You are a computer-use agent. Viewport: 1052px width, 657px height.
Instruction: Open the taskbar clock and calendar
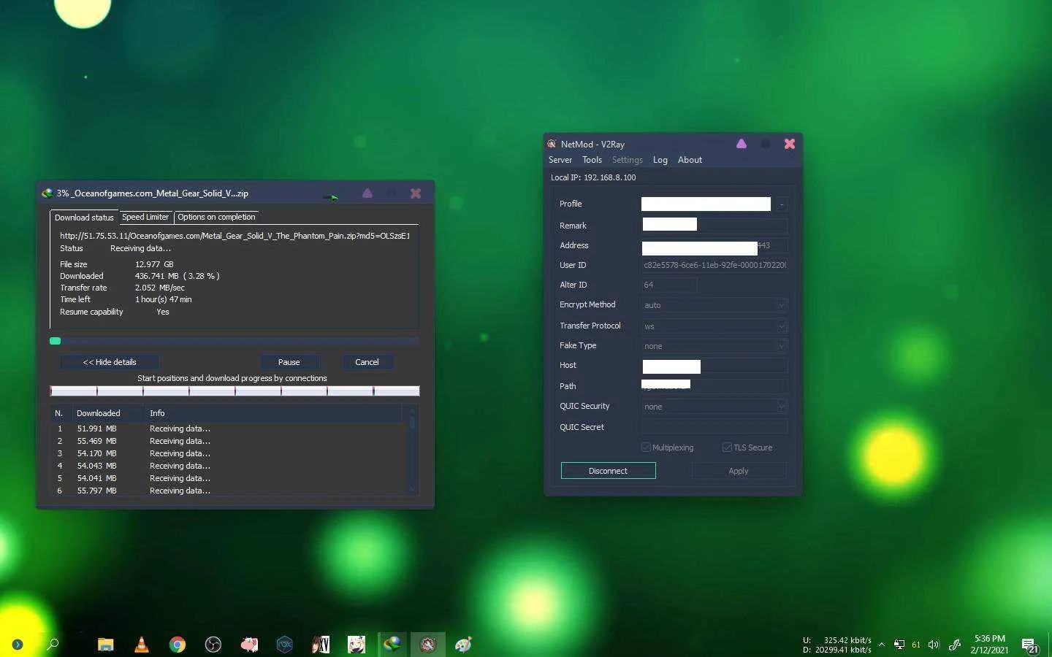point(990,644)
